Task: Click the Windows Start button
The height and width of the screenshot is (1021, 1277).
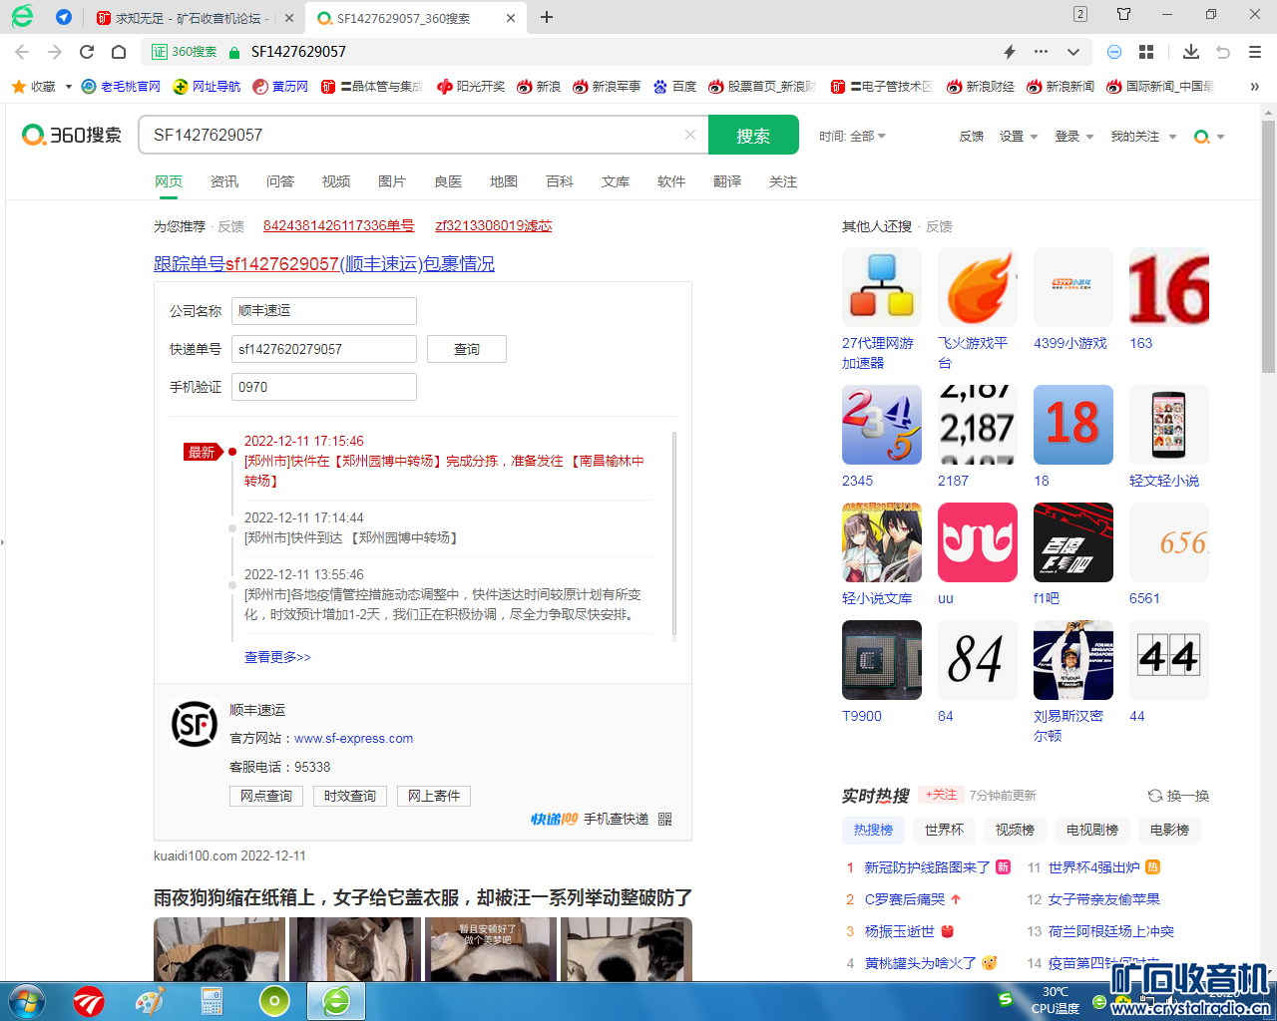Action: click(26, 1000)
